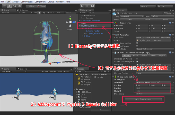The height and width of the screenshot is (115, 175).
Task: Open the Culling Mode dropdown
Action: pos(155,49)
